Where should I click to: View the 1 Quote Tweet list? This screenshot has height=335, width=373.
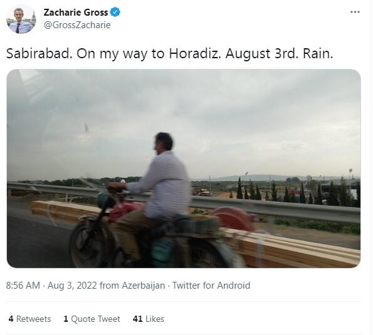[x=92, y=319]
